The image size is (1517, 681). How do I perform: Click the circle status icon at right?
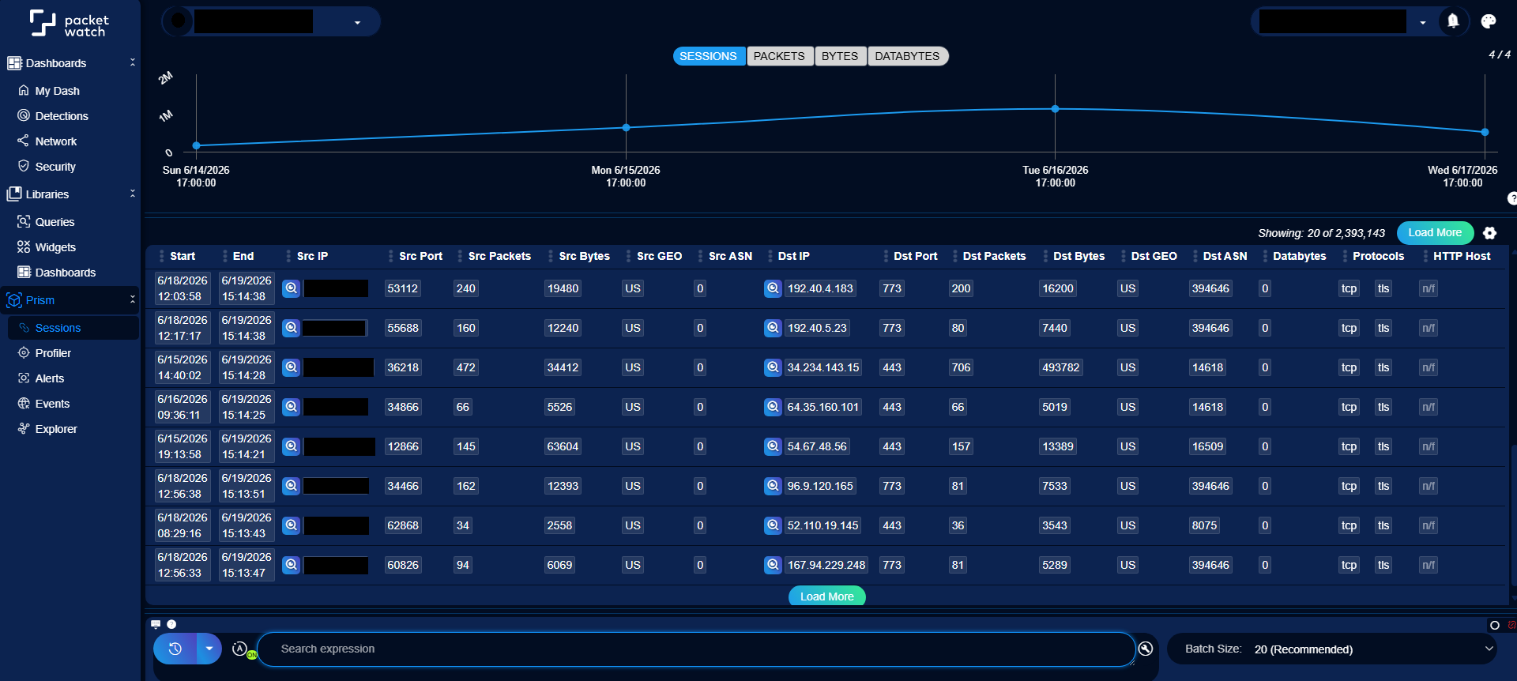(1495, 625)
